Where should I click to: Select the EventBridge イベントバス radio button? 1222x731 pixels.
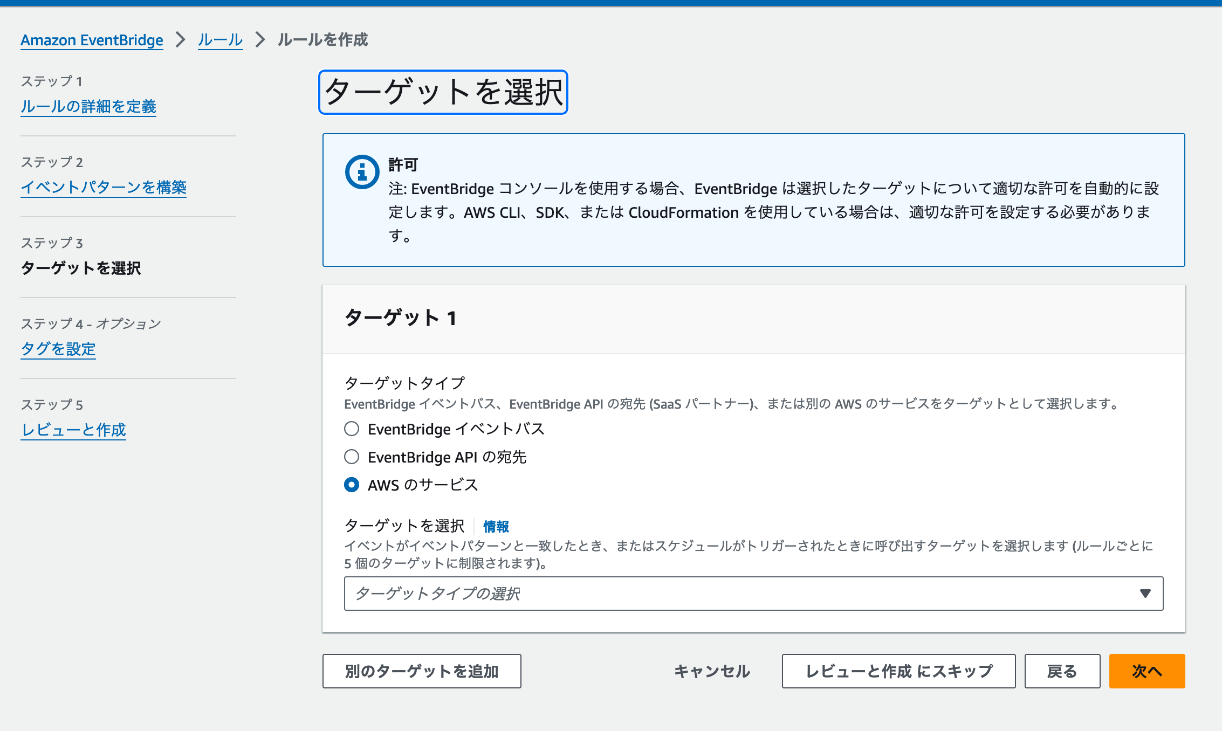pyautogui.click(x=352, y=429)
